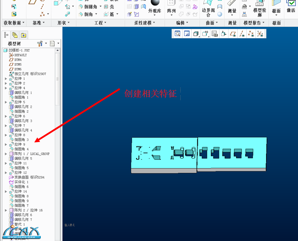Open the saved orientations (AB) icon

coord(205,34)
